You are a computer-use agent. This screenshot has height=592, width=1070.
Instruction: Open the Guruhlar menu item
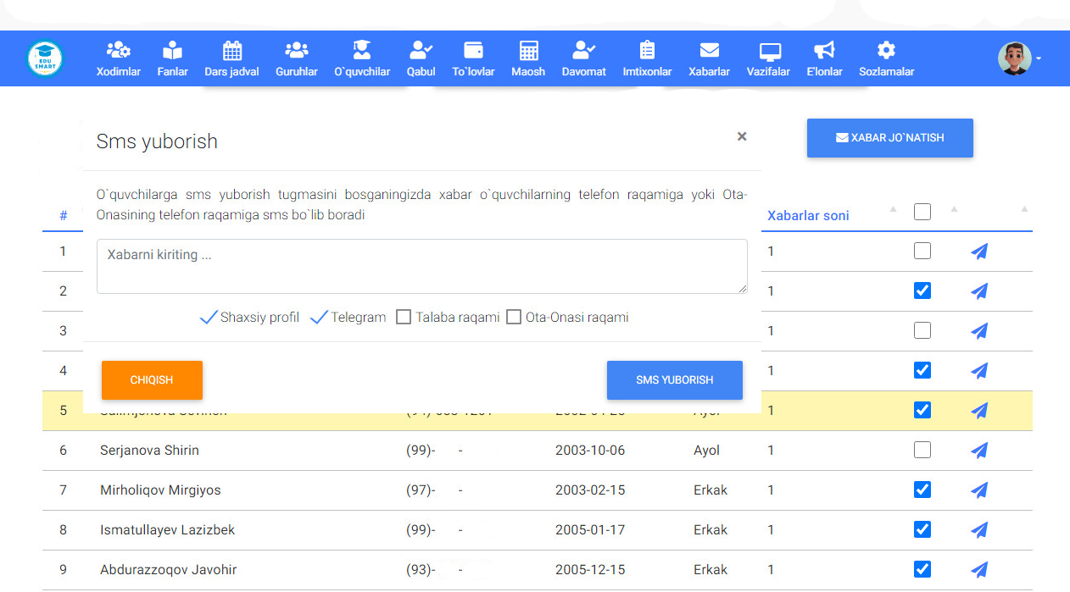pos(297,59)
